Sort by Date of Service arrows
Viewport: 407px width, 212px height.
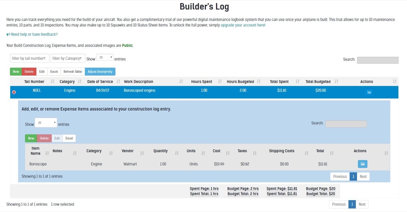point(118,82)
